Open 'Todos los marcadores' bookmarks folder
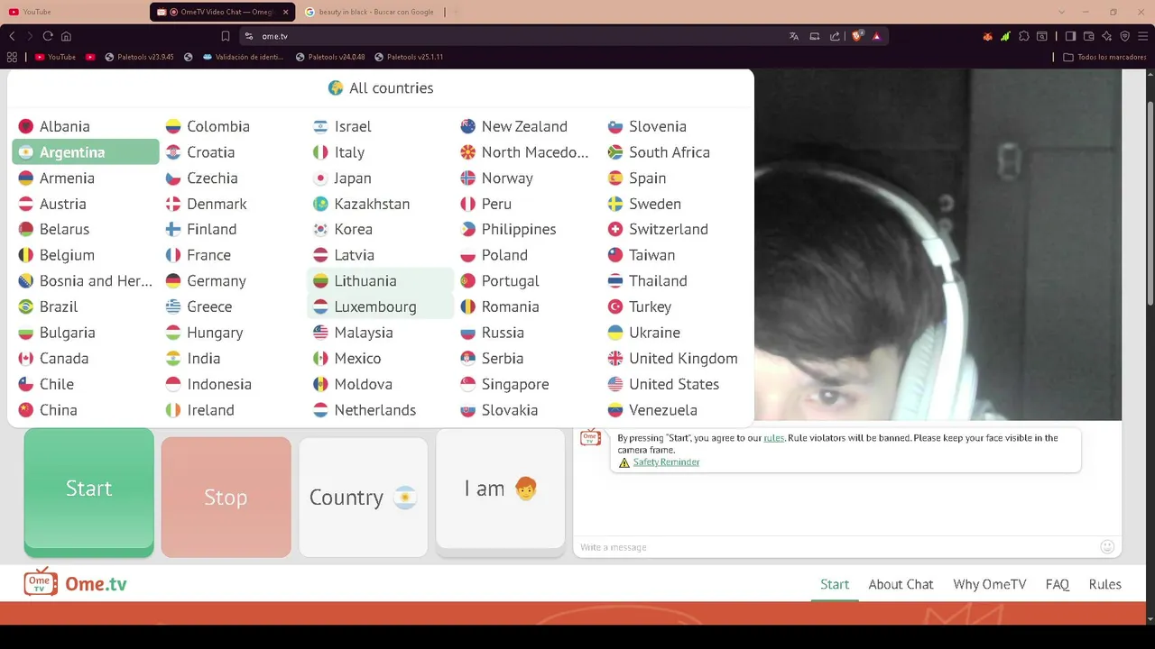Viewport: 1155px width, 649px height. (x=1104, y=57)
